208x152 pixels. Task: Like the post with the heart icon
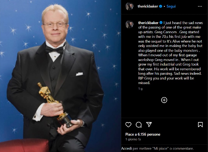tap(128, 125)
